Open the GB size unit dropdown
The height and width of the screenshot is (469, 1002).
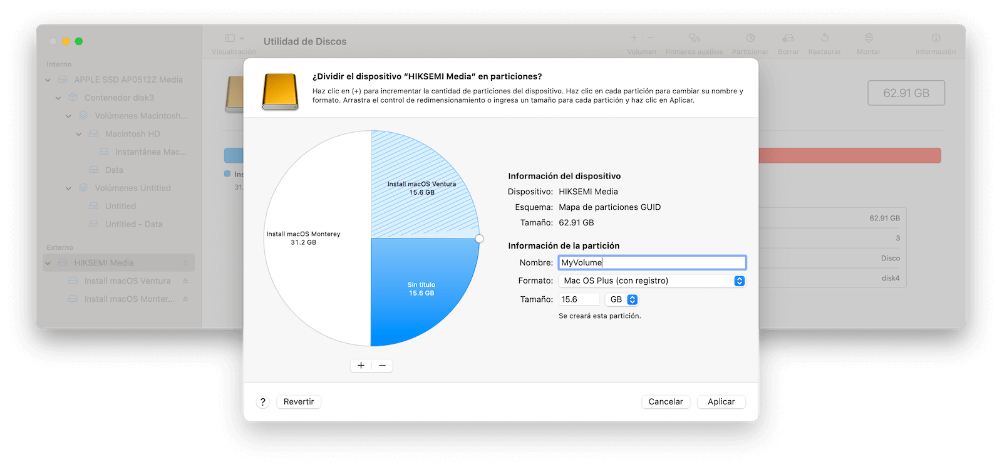coord(622,299)
